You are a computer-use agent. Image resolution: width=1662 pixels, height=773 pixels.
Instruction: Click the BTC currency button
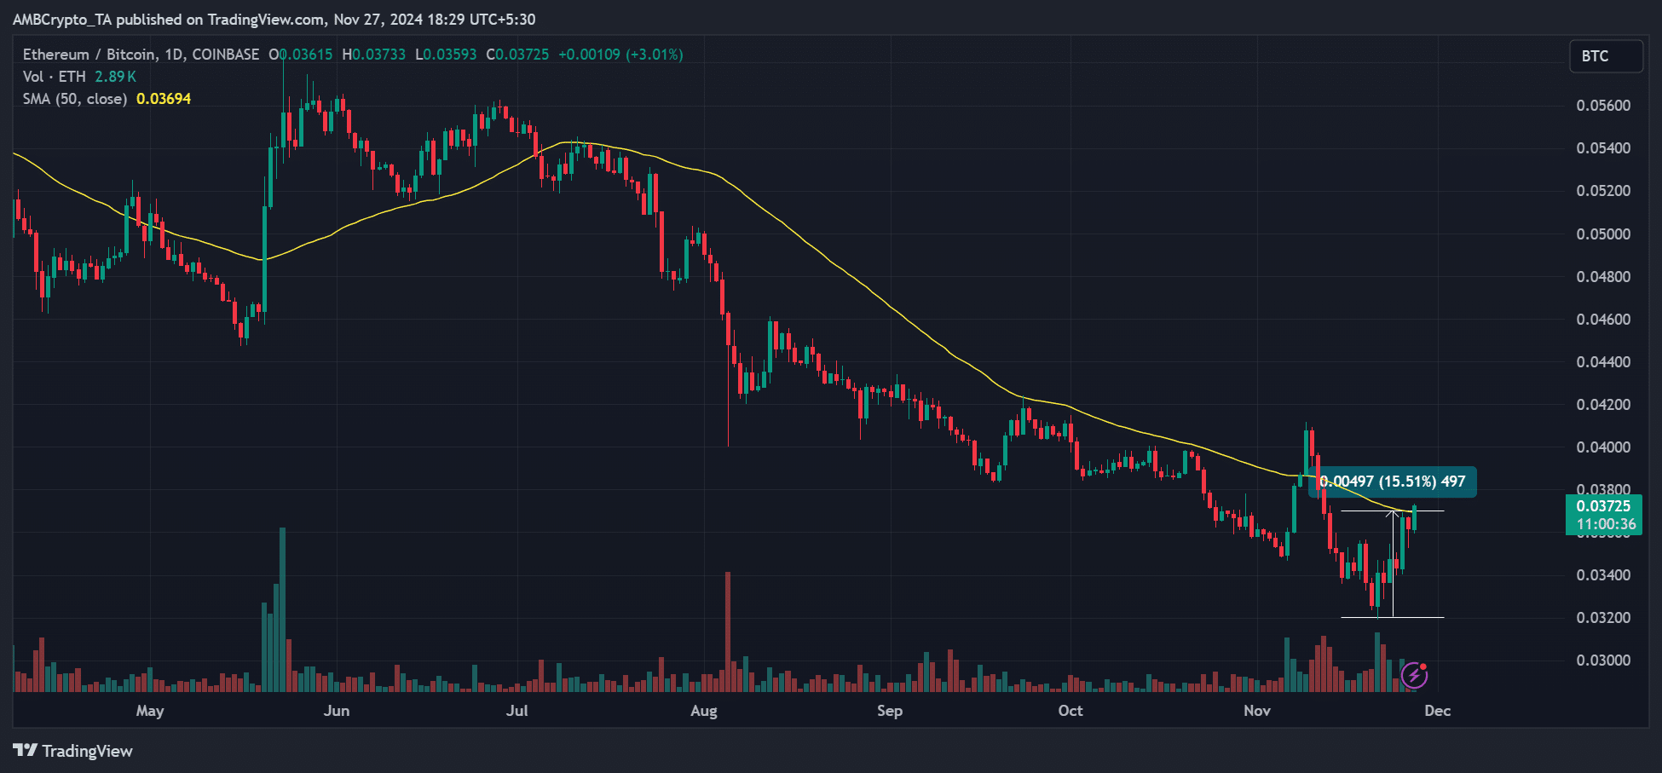click(x=1606, y=56)
